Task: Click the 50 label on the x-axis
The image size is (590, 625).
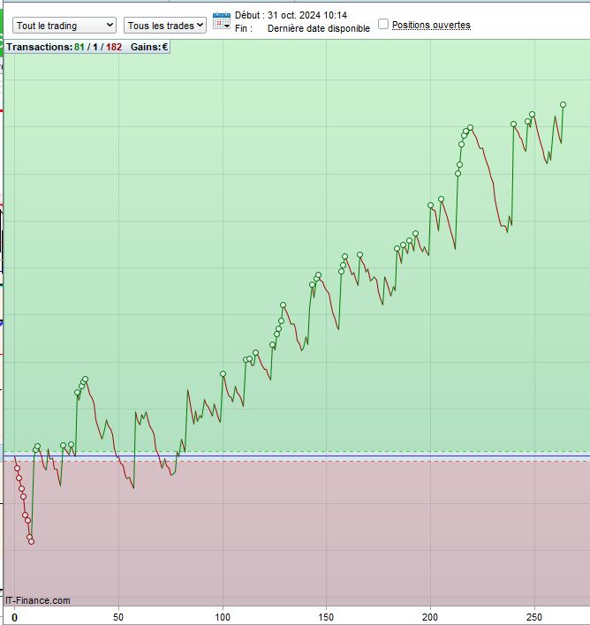Action: (x=118, y=617)
